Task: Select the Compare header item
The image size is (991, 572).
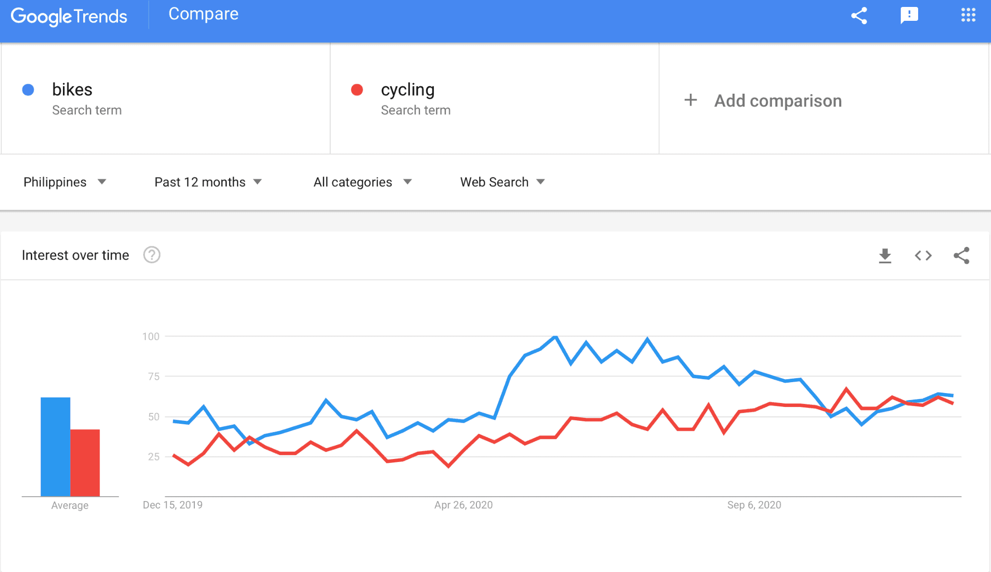Action: tap(203, 14)
